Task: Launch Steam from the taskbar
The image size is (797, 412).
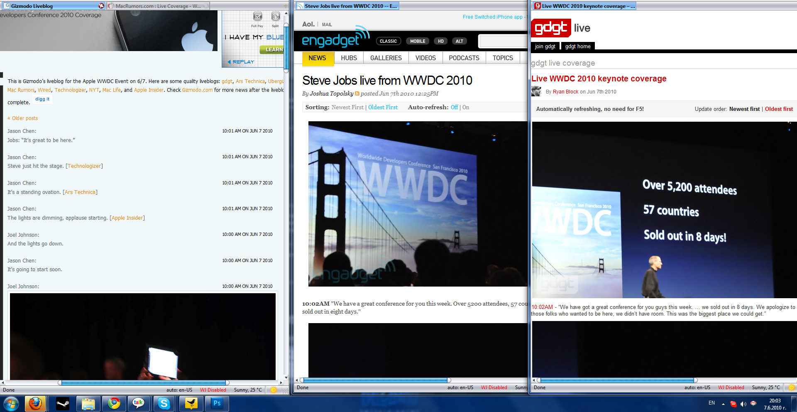Action: [x=63, y=403]
